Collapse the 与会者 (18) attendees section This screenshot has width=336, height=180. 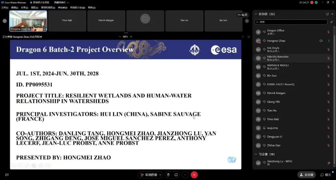[x=256, y=154]
